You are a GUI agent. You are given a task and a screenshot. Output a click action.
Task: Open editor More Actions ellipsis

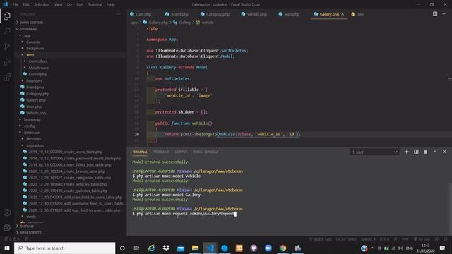pos(444,14)
